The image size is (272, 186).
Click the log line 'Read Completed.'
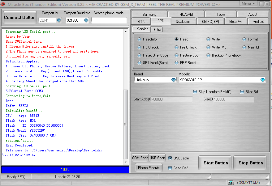point(19,145)
